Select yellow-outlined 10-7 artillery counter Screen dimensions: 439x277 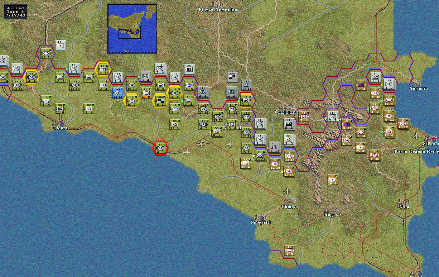tap(132, 101)
